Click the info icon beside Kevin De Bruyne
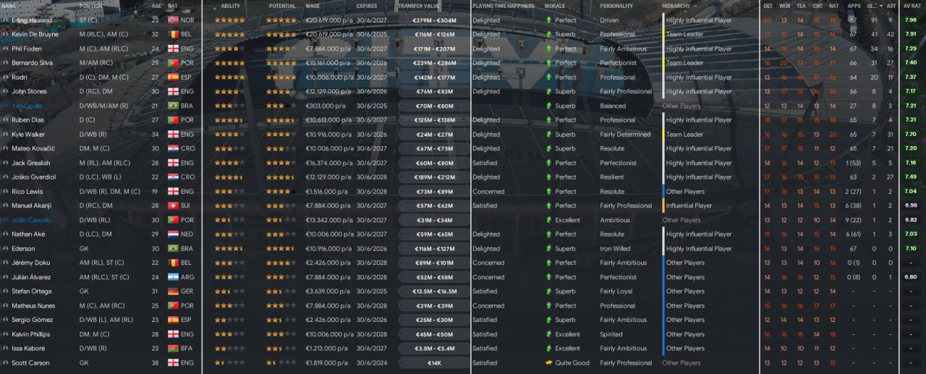926x374 pixels. tap(6, 35)
